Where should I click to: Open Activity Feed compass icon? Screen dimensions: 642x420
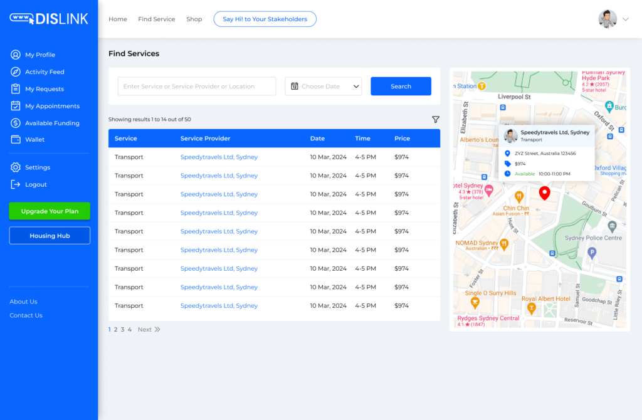pos(16,72)
